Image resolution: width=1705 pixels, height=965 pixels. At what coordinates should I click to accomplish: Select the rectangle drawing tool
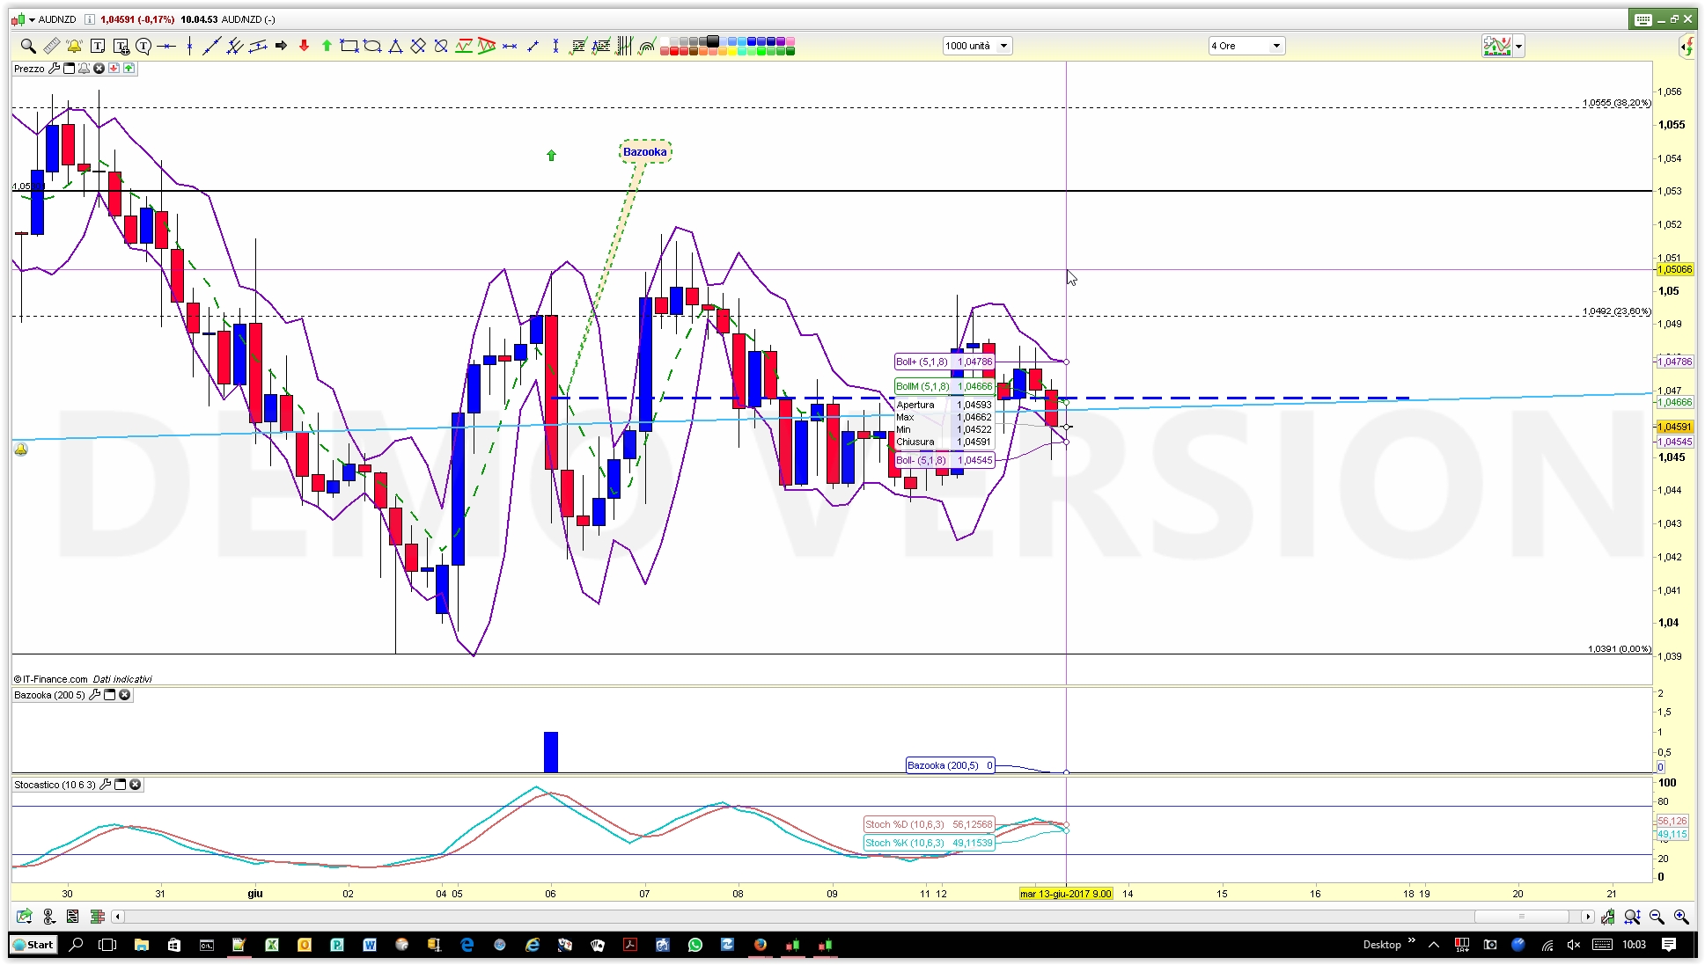pyautogui.click(x=349, y=46)
